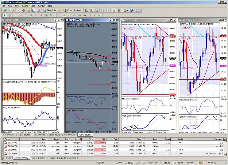Select the Text (A) tool
Viewport: 228px width, 165px height.
(x=41, y=15)
